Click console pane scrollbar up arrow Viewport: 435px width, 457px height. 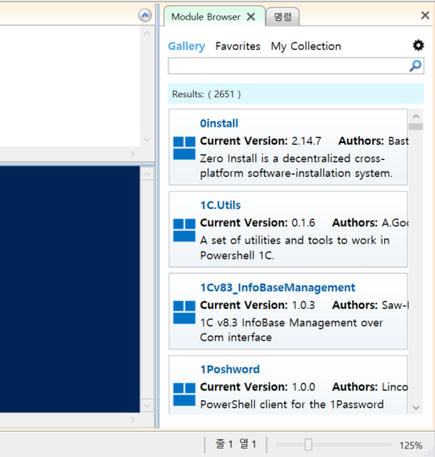click(147, 174)
